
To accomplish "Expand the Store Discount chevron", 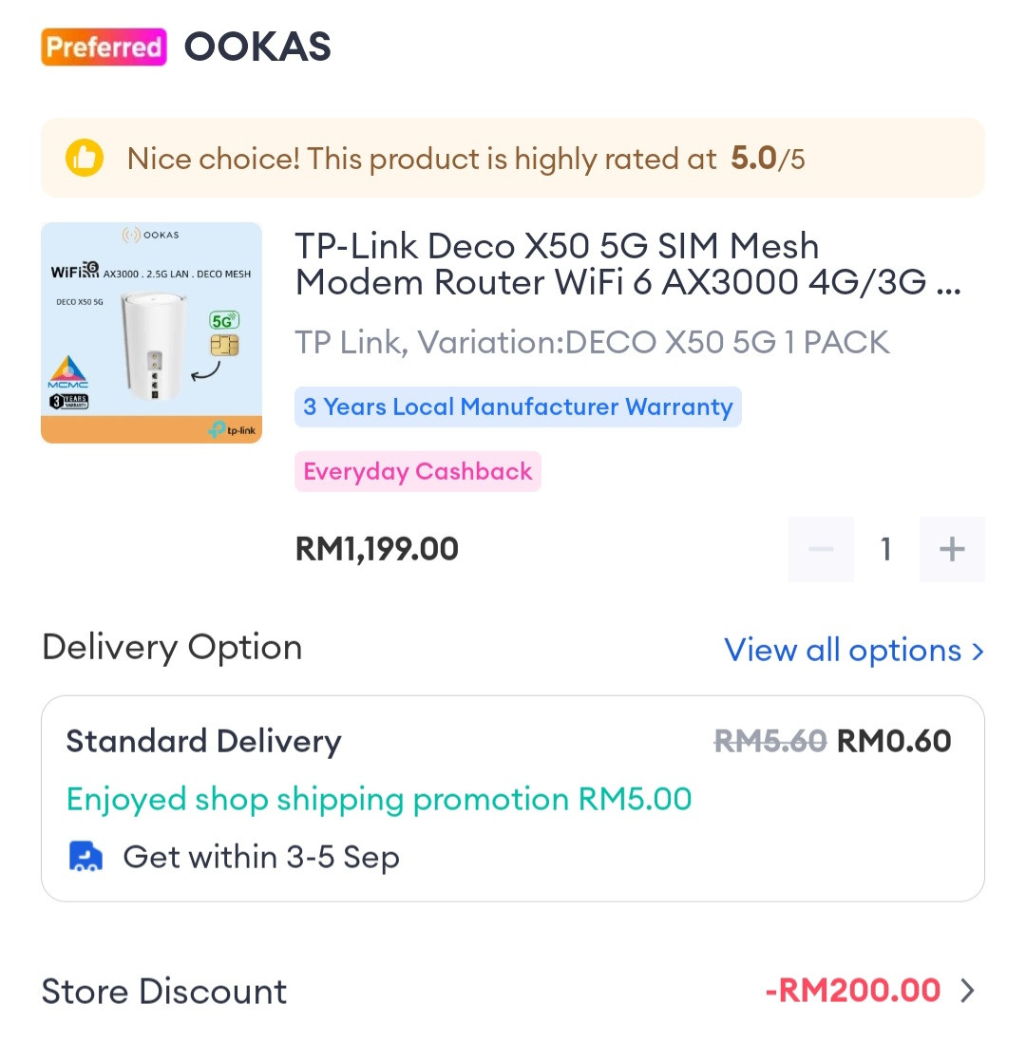I will [x=967, y=991].
